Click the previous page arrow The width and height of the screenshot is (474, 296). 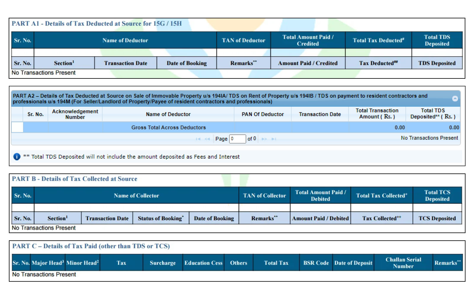[x=207, y=139]
